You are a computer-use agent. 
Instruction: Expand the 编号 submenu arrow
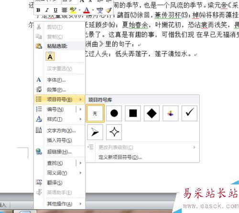(x=80, y=109)
